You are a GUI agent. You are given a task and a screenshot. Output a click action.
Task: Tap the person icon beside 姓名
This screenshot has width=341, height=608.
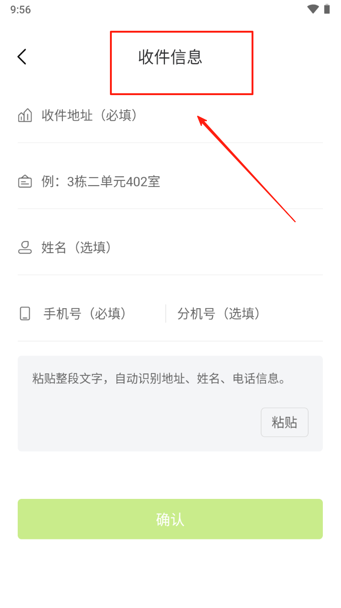25,248
